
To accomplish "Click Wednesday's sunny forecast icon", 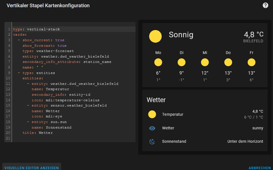I will coord(205,62).
